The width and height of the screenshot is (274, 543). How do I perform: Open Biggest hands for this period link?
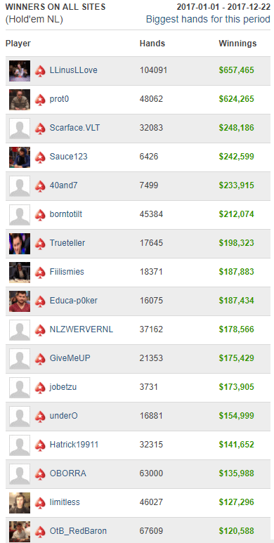pyautogui.click(x=208, y=19)
